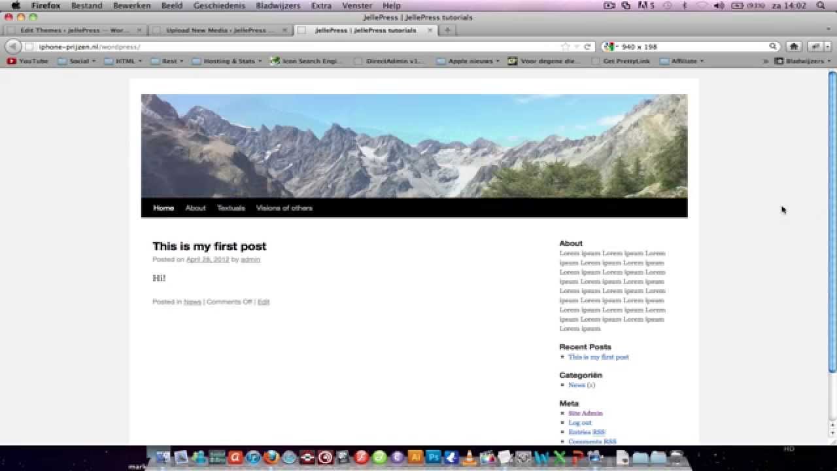
Task: Click the volume icon in menu bar
Action: pos(719,5)
